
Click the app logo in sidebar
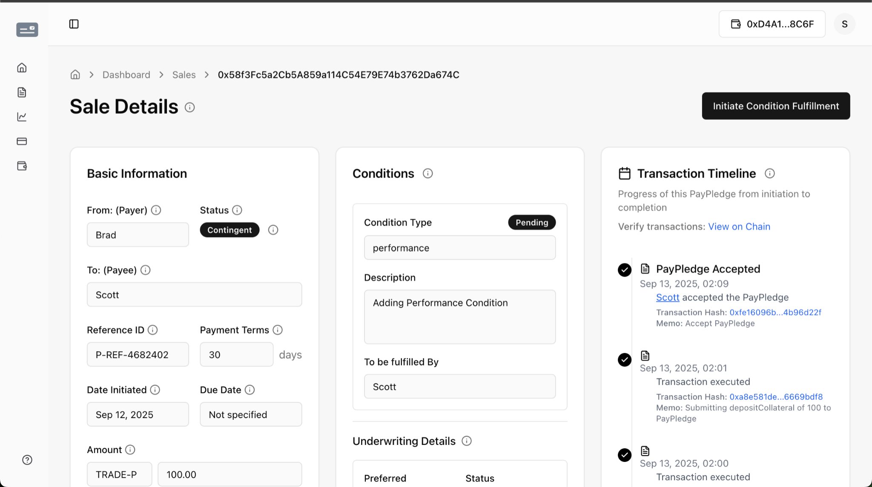point(27,29)
